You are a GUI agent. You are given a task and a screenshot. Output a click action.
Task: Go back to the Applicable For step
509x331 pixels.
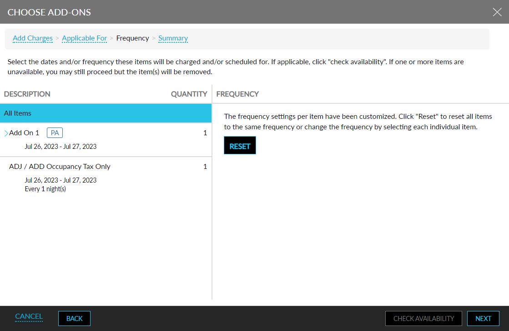coord(84,38)
